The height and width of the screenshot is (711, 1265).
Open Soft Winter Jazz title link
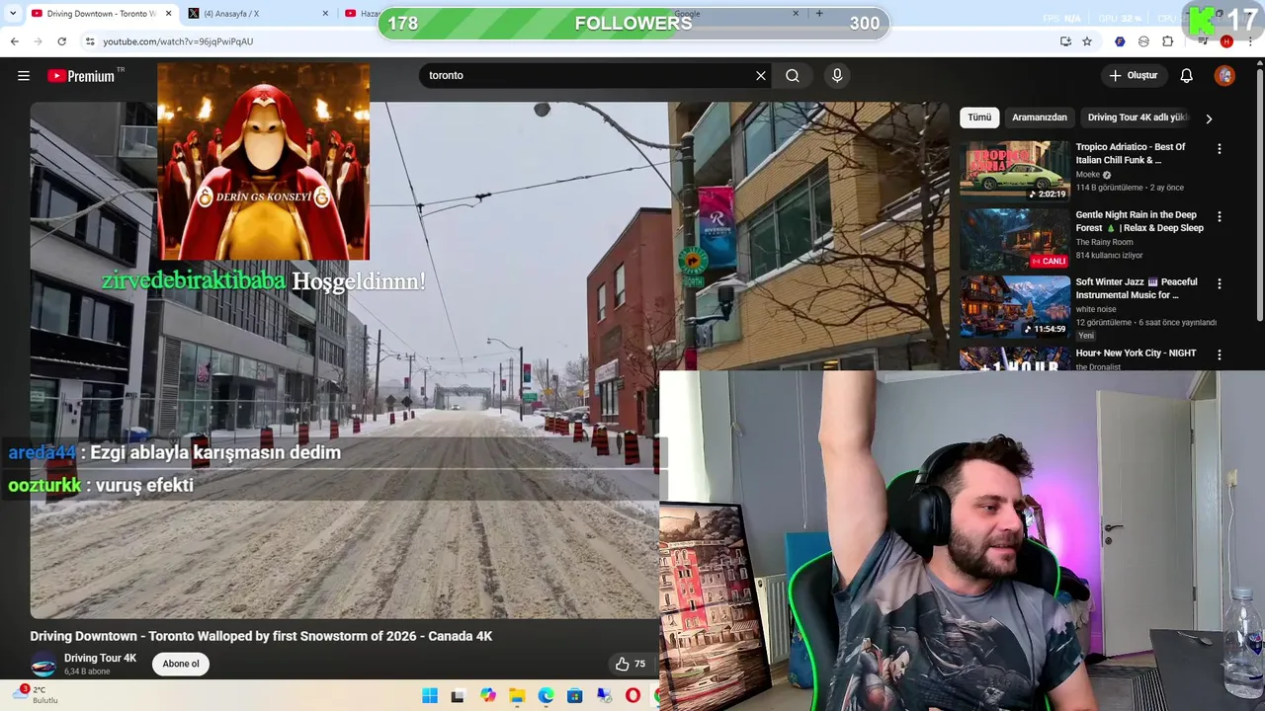pos(1137,288)
